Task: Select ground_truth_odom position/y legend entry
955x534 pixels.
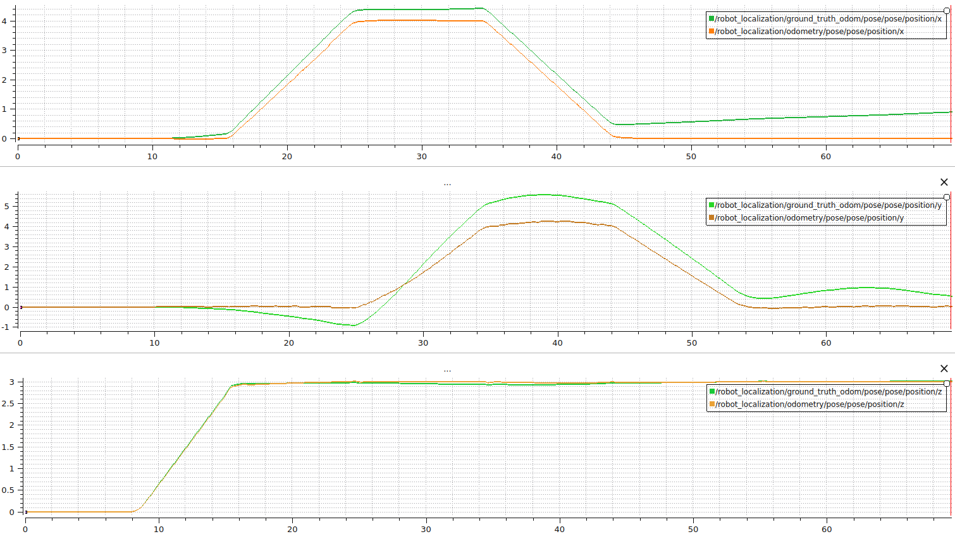Action: (x=828, y=205)
